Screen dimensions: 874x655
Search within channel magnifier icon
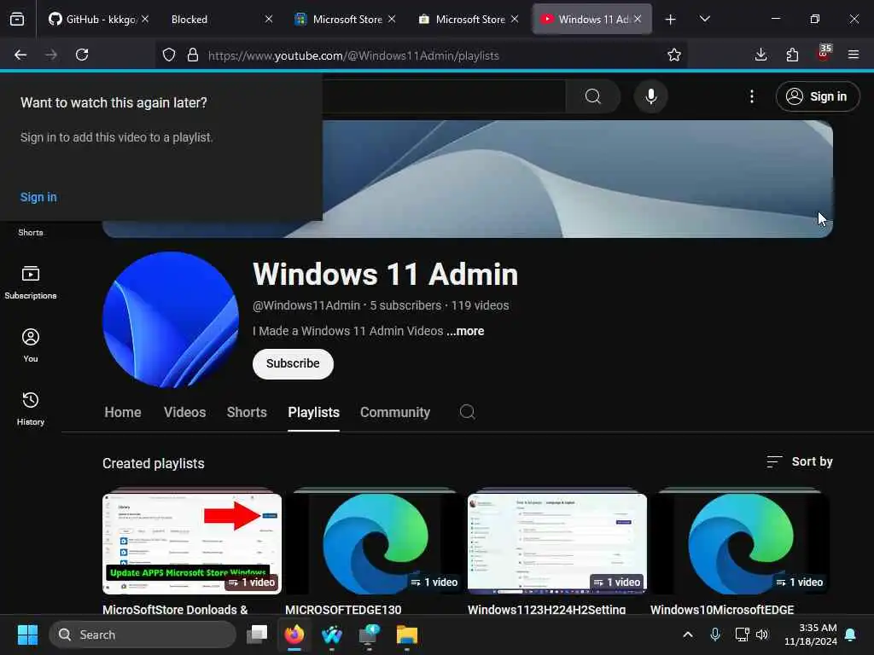pos(467,412)
